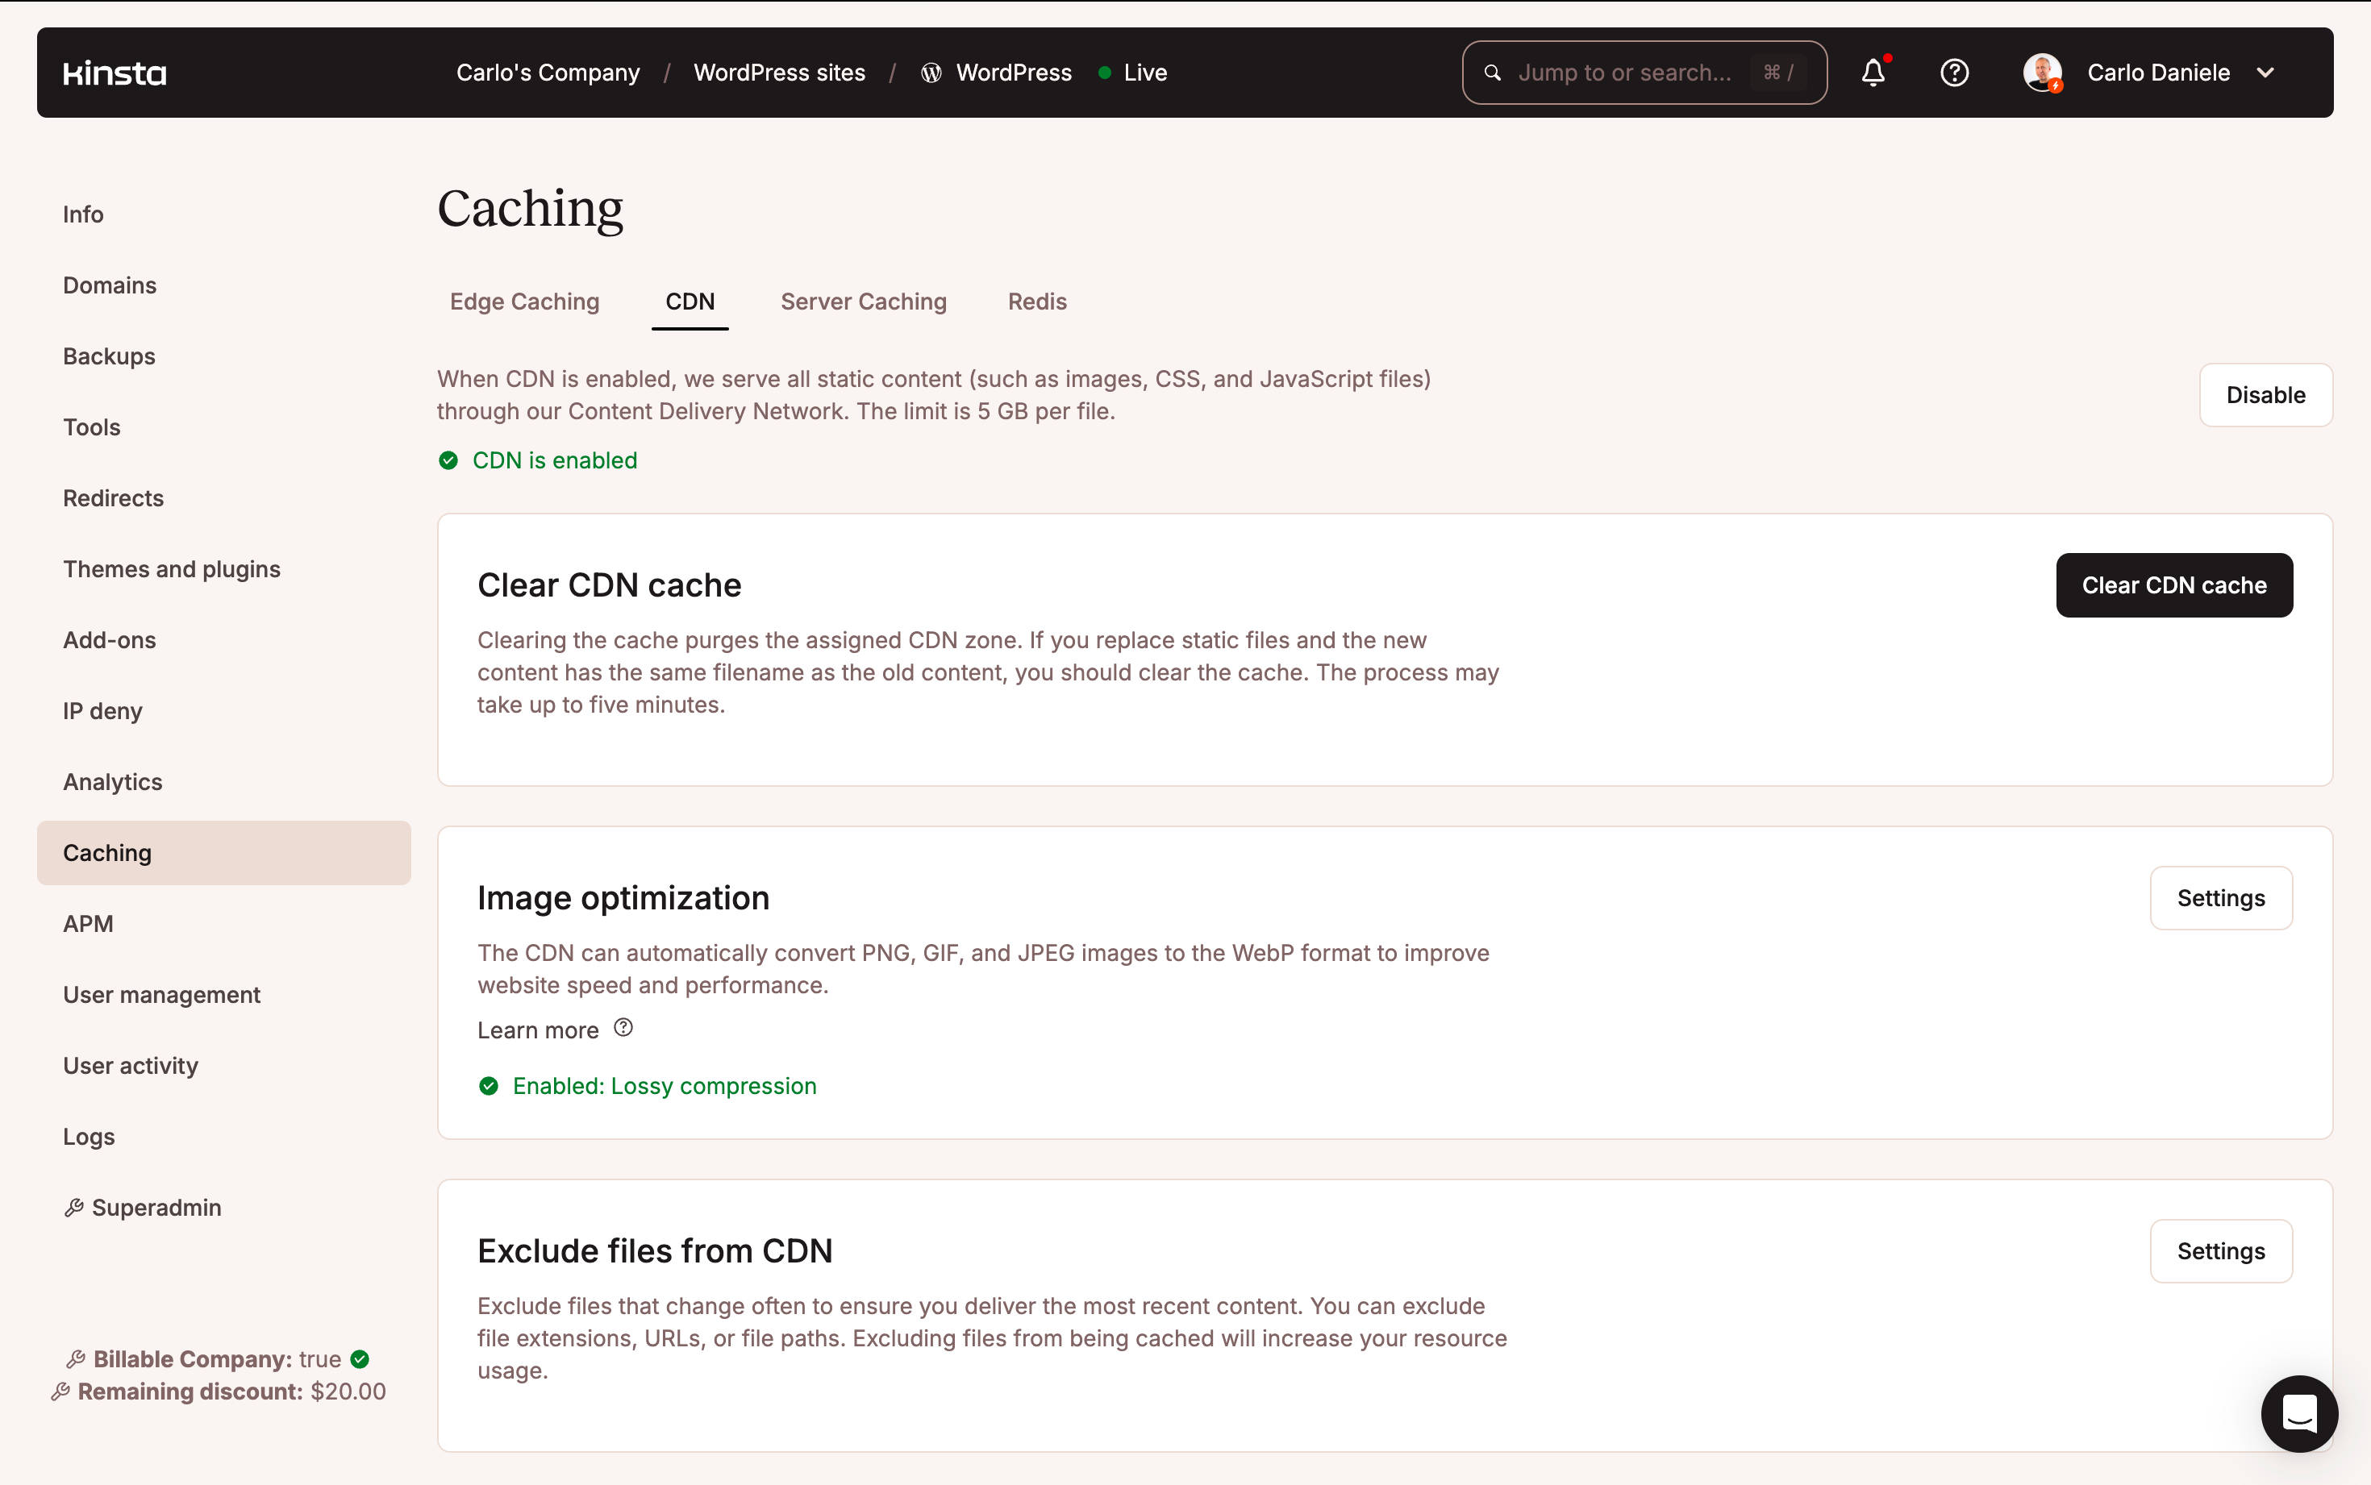Expand the Carlo's Company breadcrumb menu

click(x=548, y=72)
